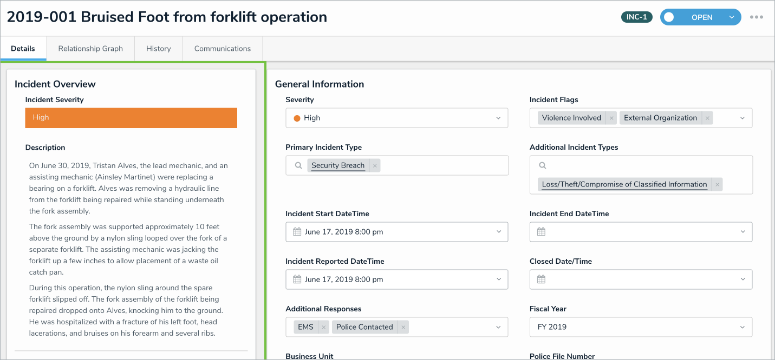Toggle the OPEN status switch
The height and width of the screenshot is (360, 775).
(669, 17)
